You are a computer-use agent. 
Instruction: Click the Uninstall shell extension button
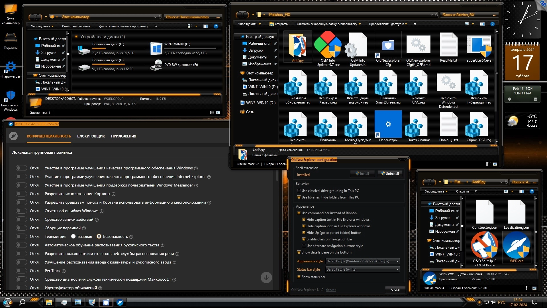click(x=390, y=174)
